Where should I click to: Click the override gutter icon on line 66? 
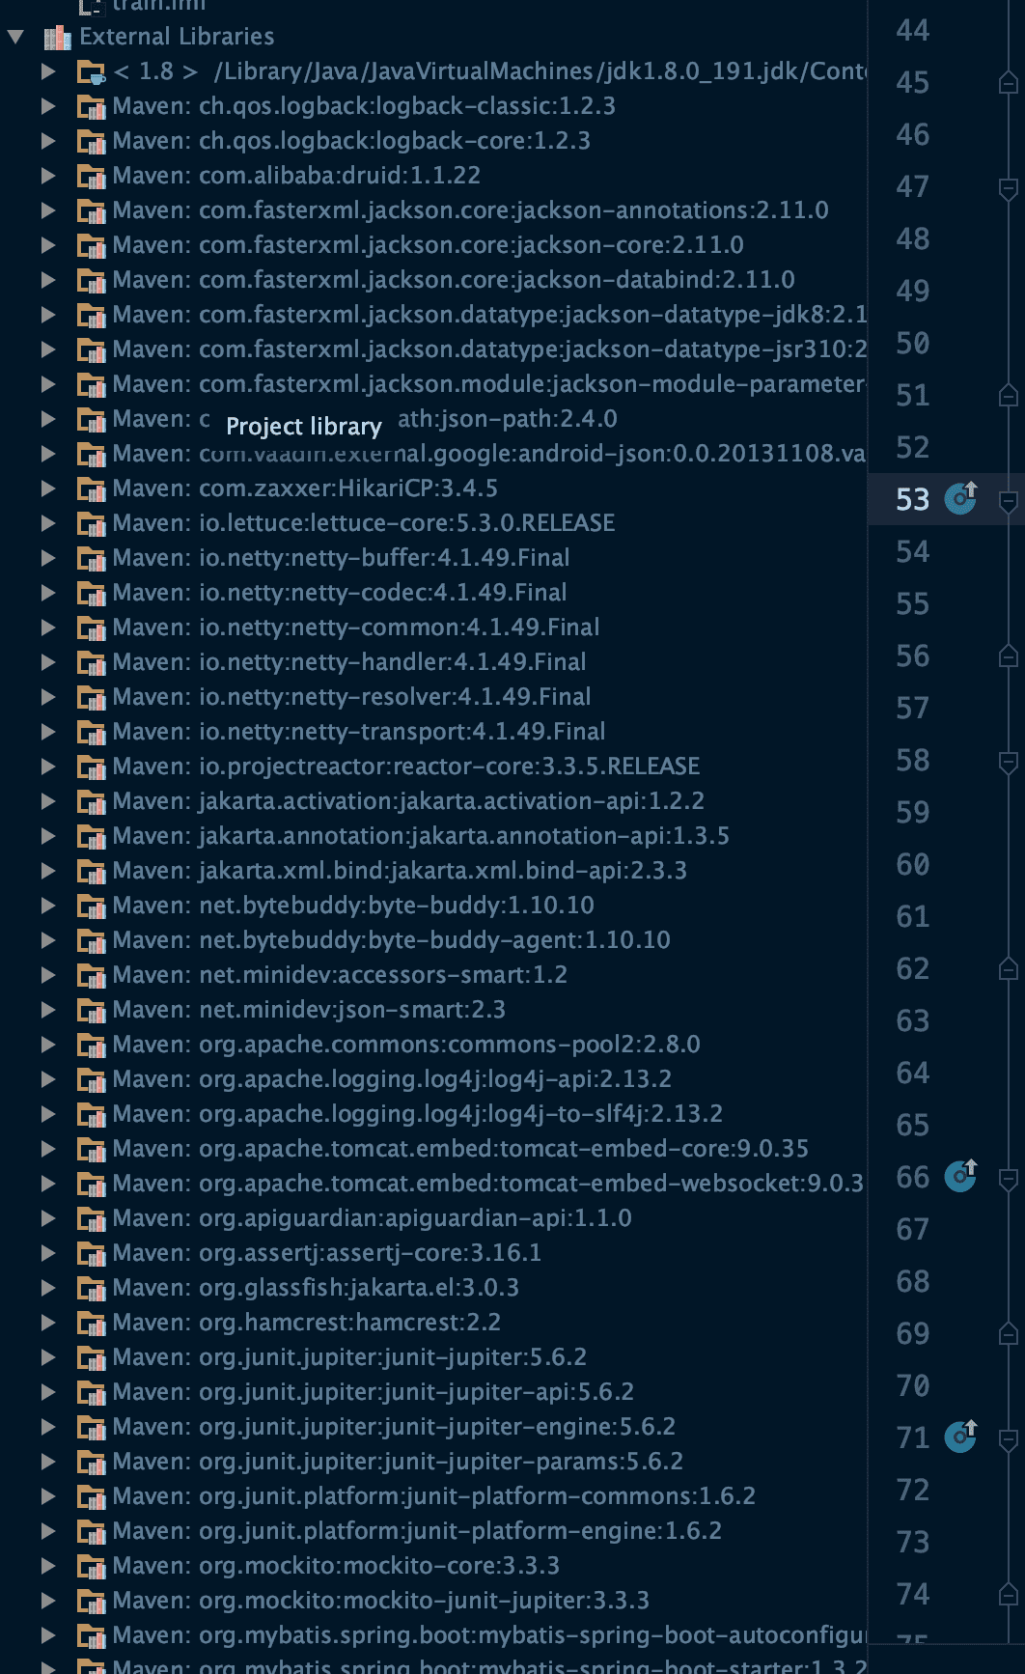click(960, 1176)
